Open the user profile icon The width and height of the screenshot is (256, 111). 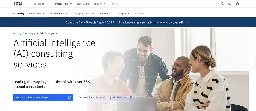(245, 4)
